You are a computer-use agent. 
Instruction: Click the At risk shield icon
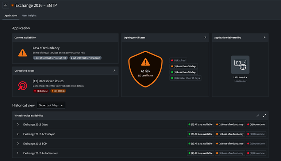tap(145, 68)
